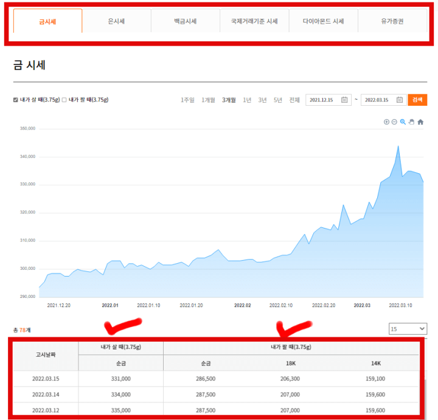Click the date cell 2022.03.14
This screenshot has width=438, height=420.
[46, 394]
